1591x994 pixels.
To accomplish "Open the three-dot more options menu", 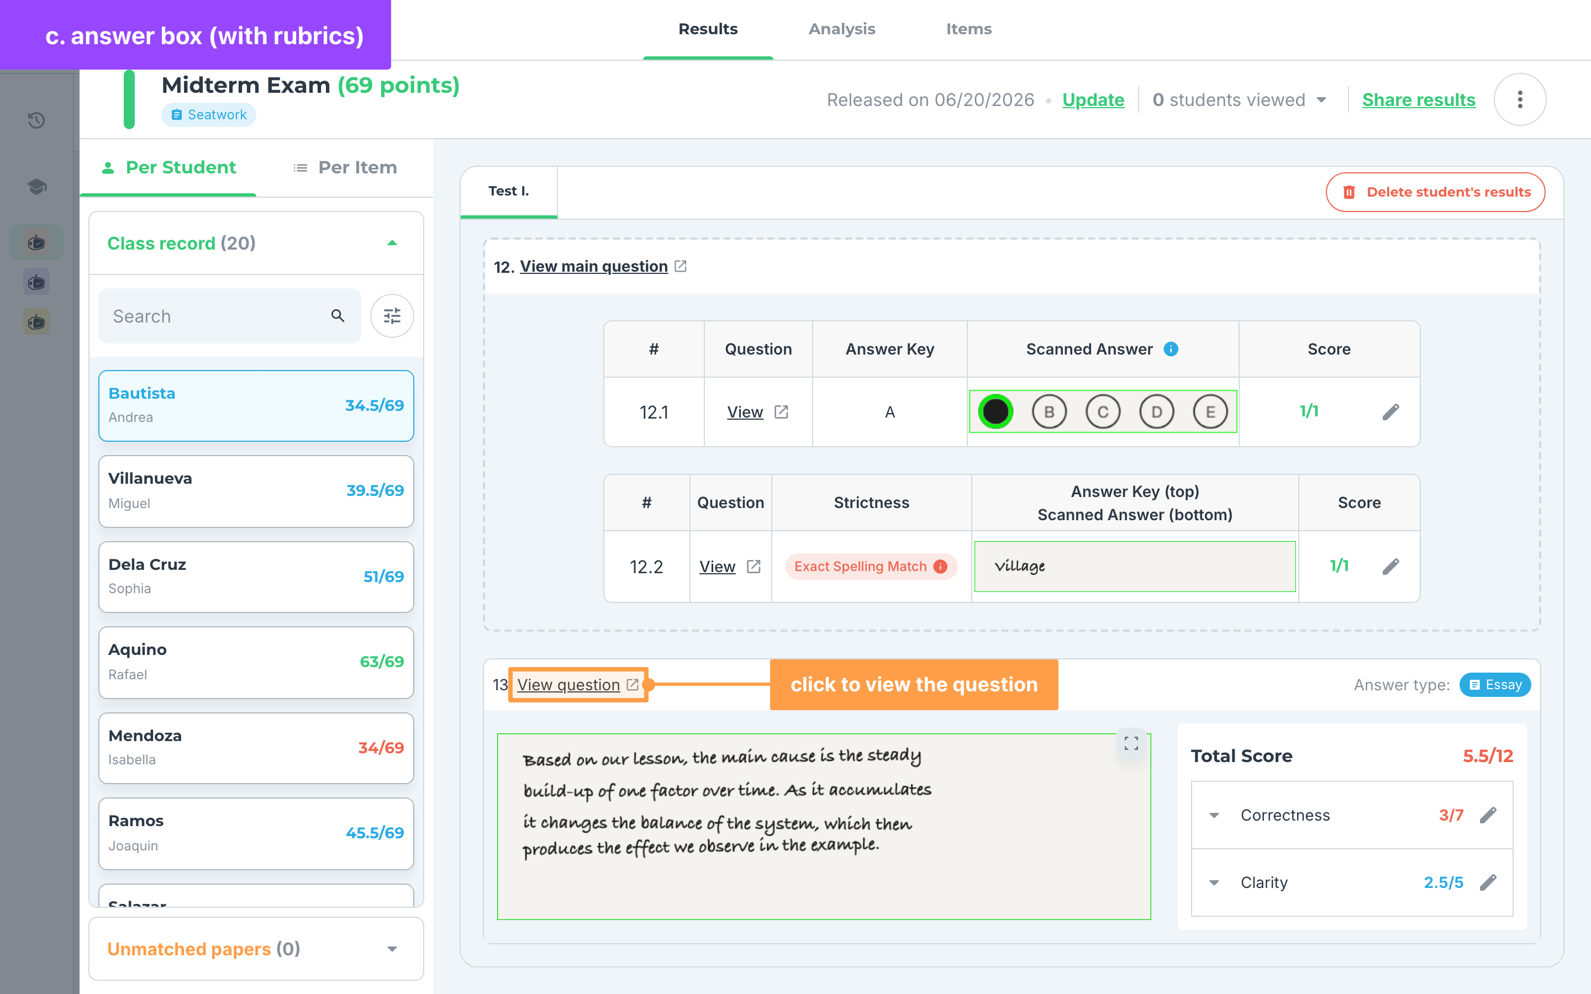I will coord(1520,100).
